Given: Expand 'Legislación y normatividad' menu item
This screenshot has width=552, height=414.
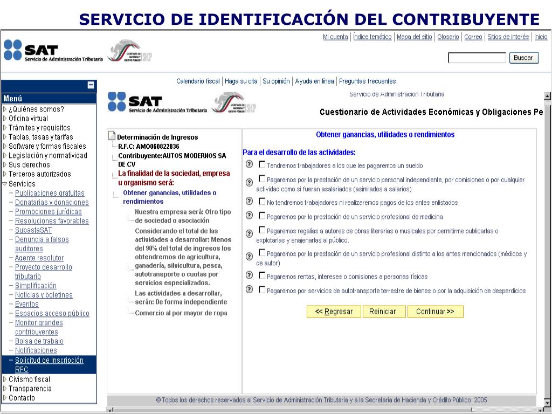Looking at the screenshot, I should click(x=5, y=155).
